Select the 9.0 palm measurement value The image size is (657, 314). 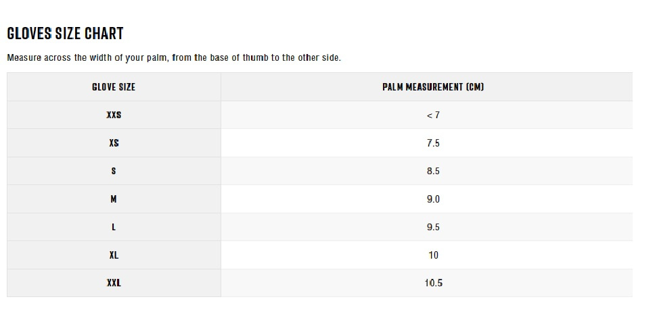[x=433, y=199]
